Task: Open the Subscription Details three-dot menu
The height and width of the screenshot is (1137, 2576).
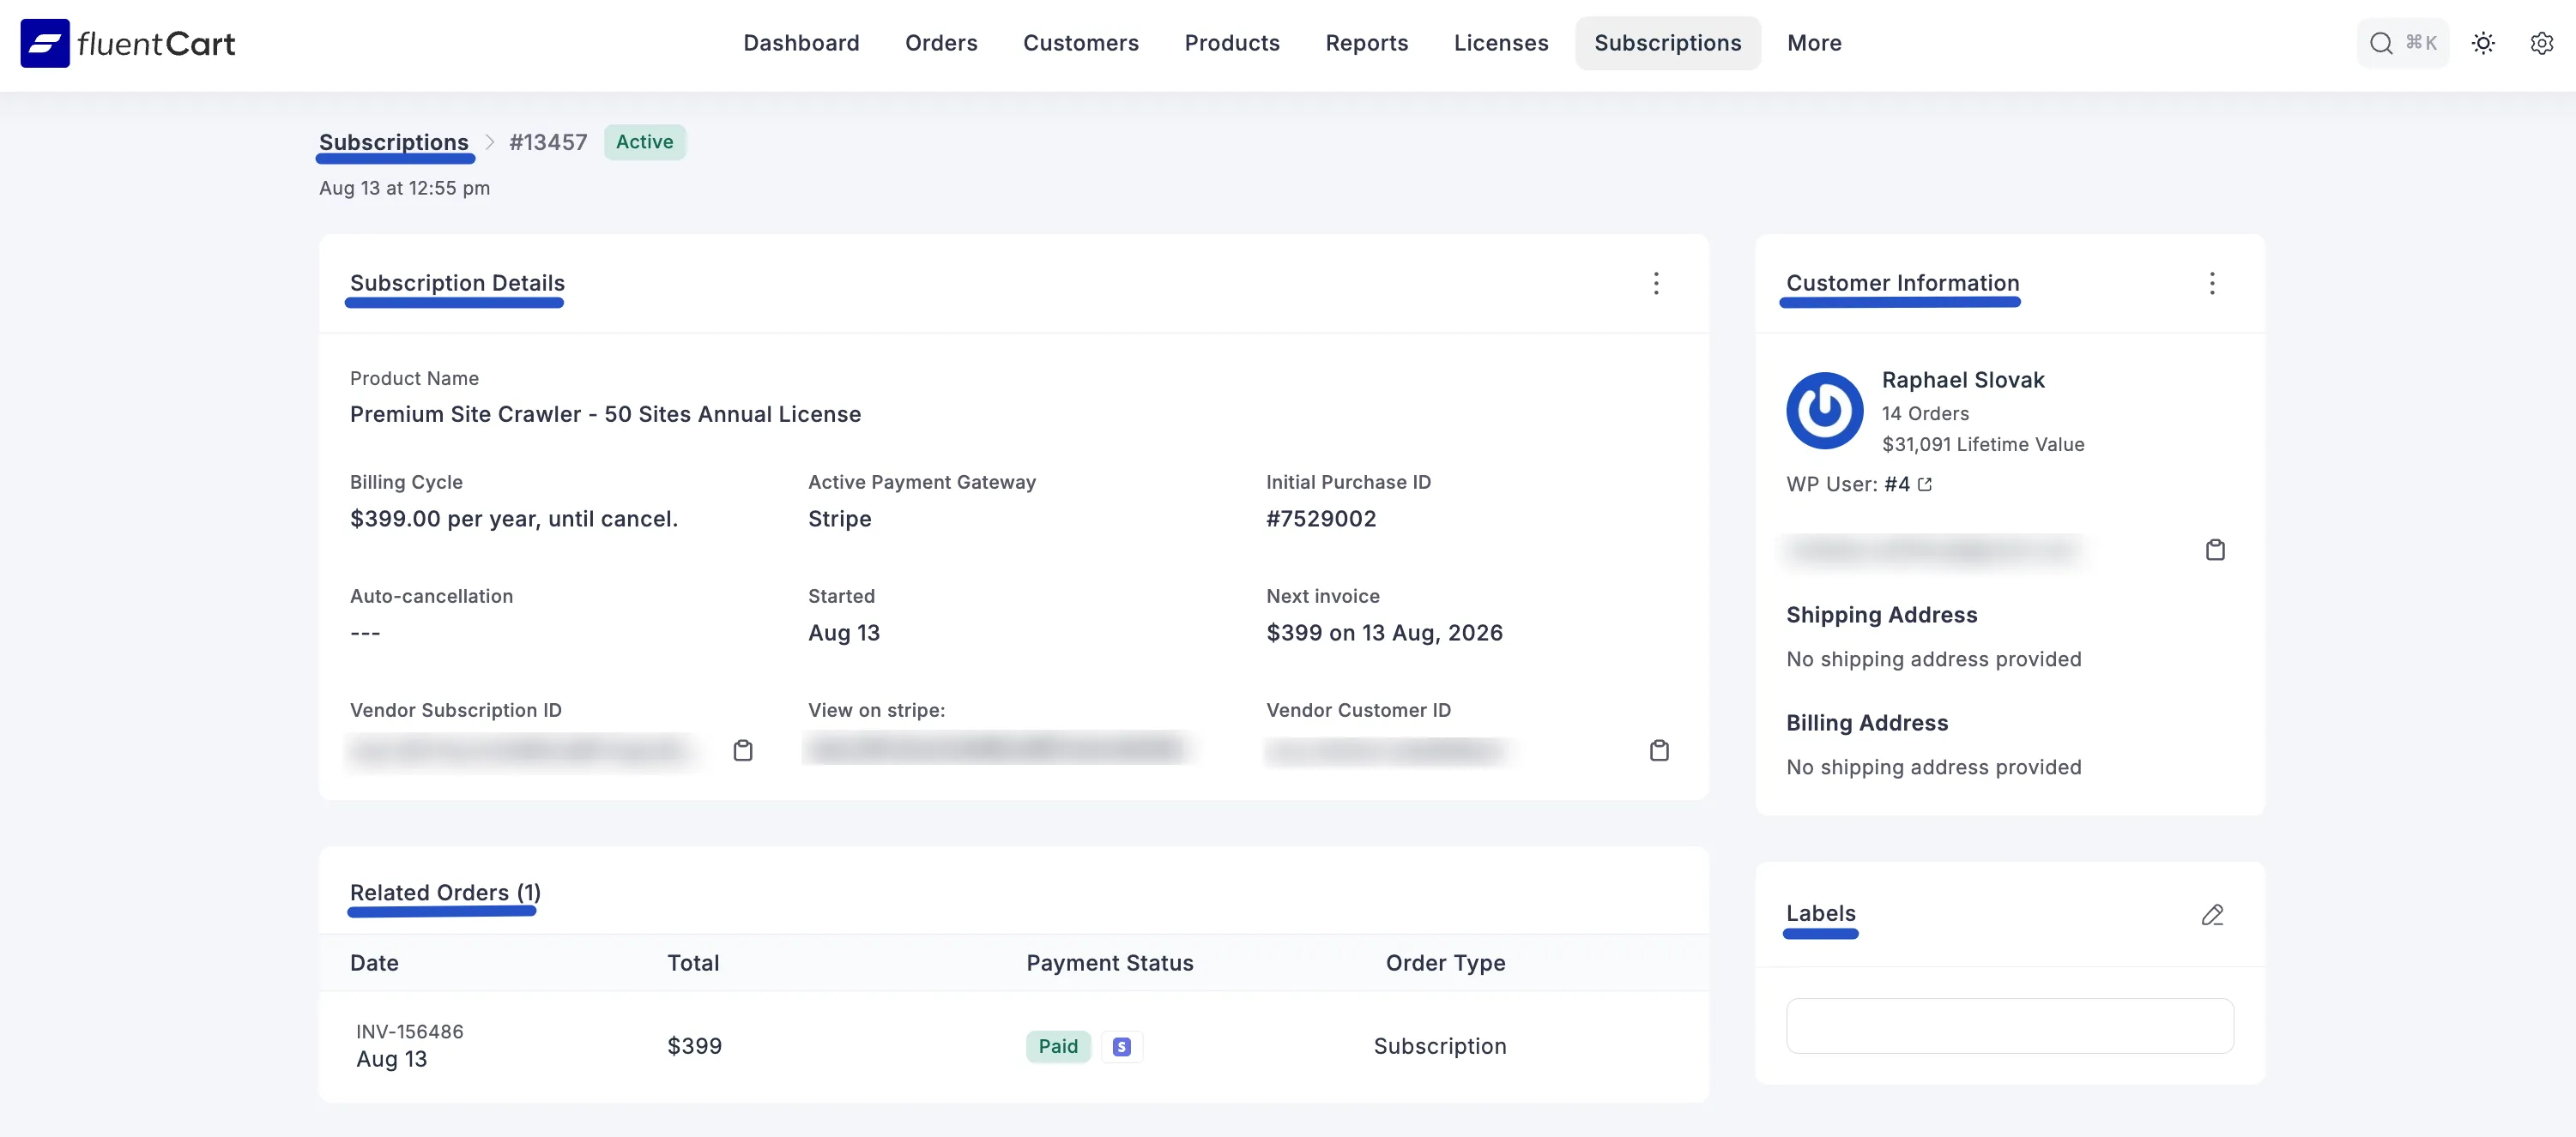Action: click(1656, 283)
